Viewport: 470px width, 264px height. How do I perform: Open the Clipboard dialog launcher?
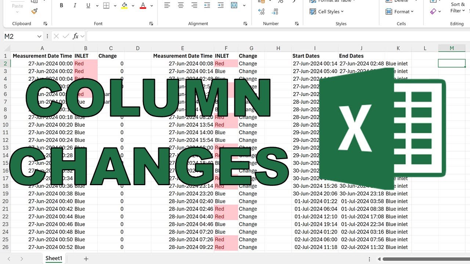[x=46, y=23]
